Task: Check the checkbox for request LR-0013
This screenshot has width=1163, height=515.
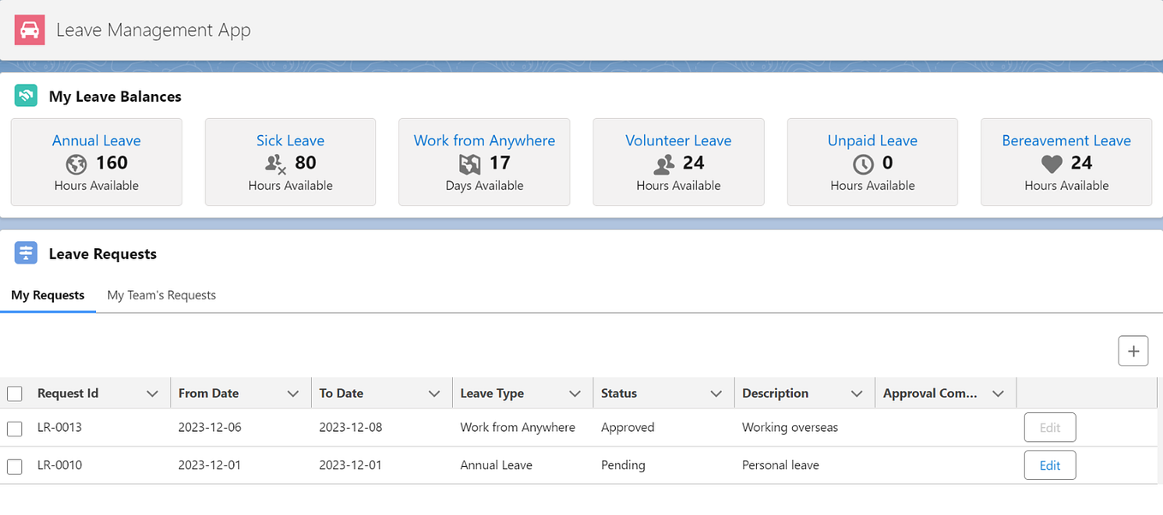Action: [15, 427]
